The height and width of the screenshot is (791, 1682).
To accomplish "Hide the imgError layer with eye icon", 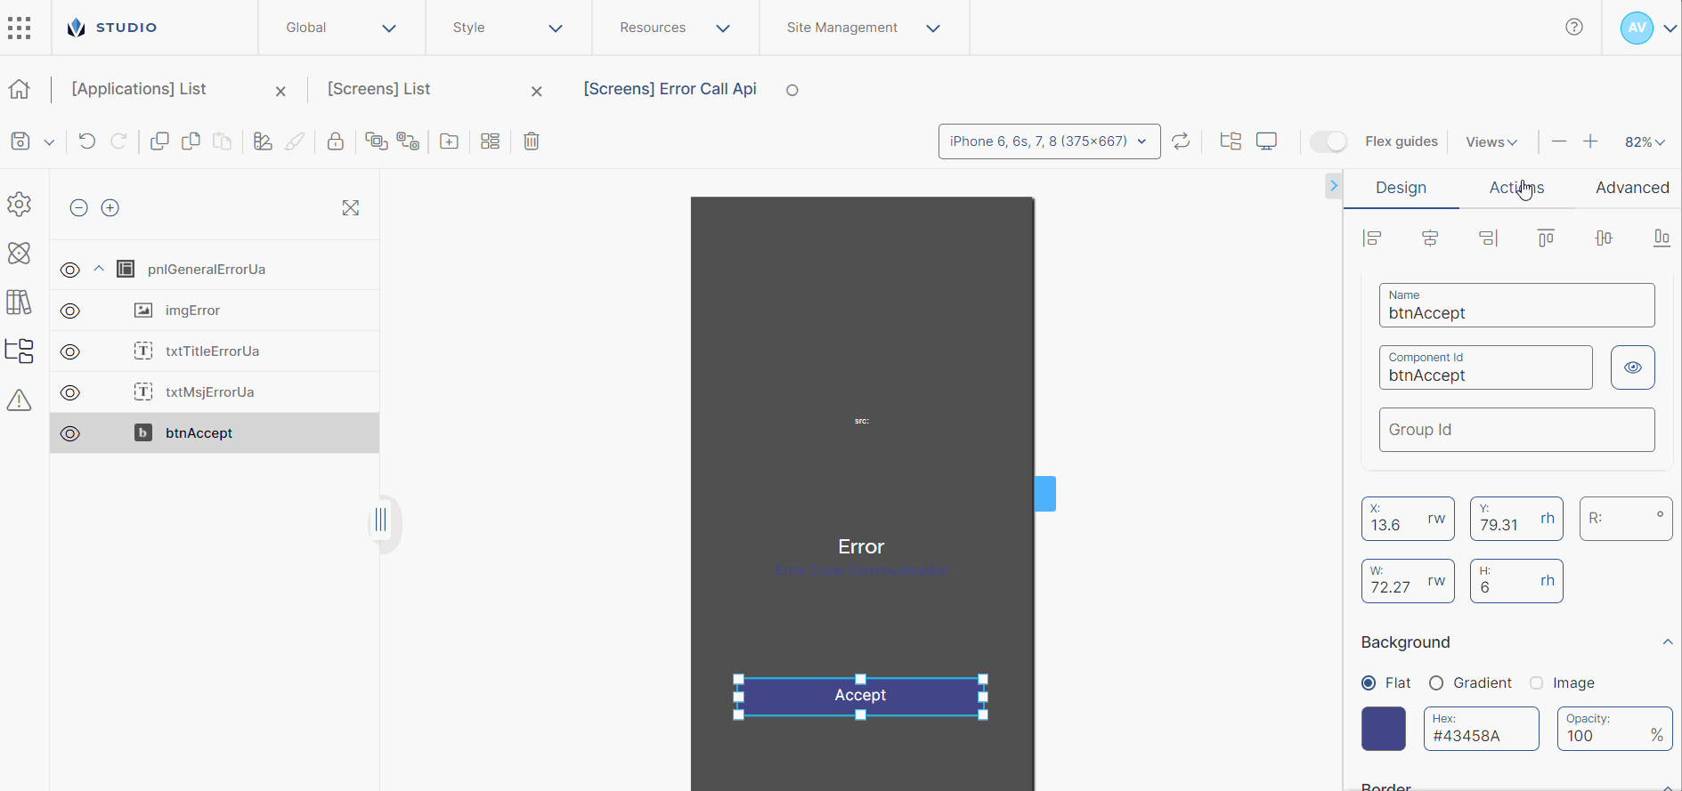I will click(70, 311).
